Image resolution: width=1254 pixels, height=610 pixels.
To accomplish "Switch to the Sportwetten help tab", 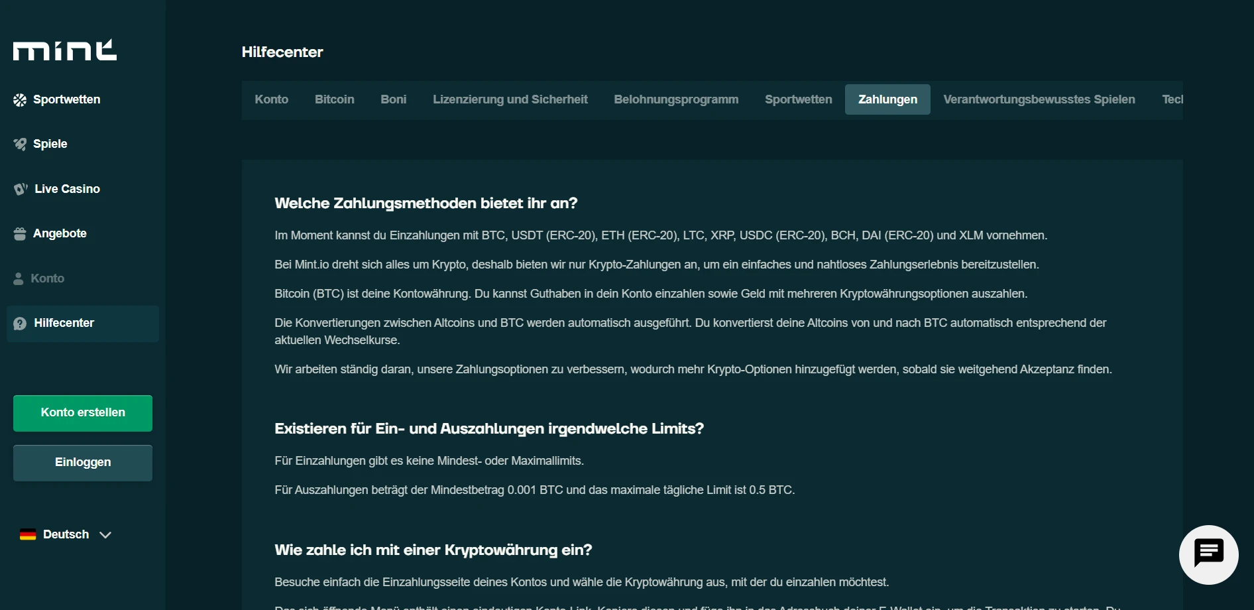I will click(799, 99).
